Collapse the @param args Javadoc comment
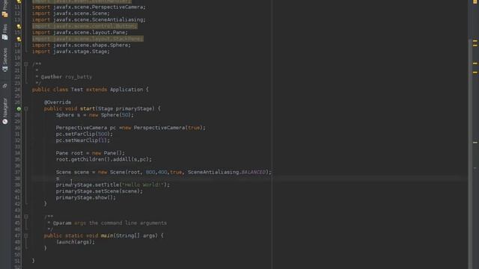The height and width of the screenshot is (269, 479). click(x=26, y=217)
